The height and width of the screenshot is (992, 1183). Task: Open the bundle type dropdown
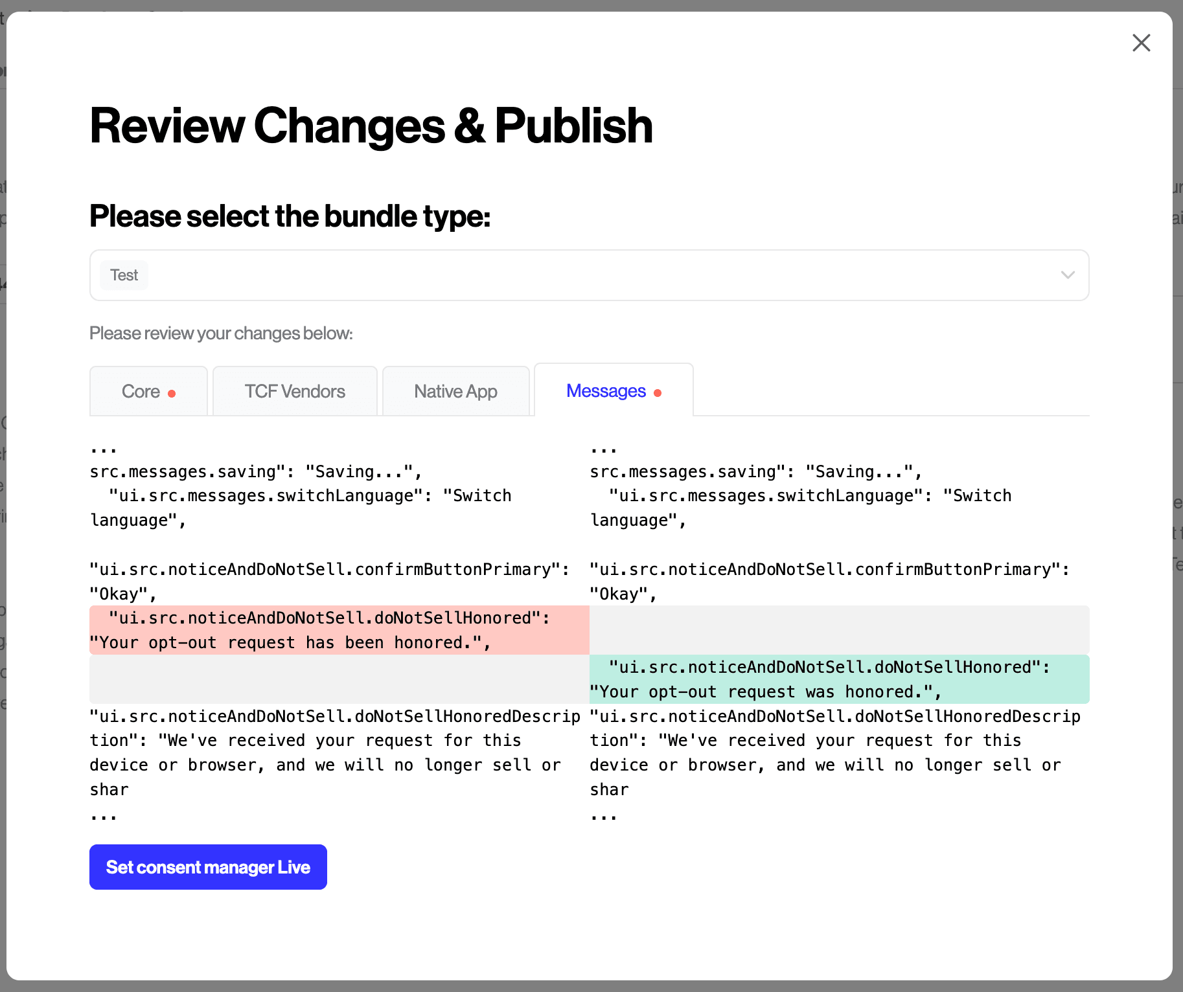[589, 275]
